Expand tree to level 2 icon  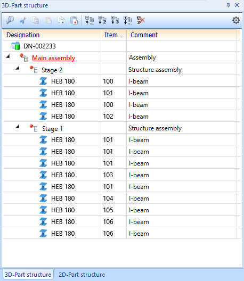(102, 20)
